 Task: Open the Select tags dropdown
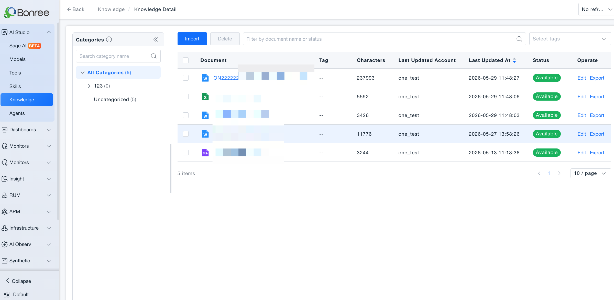(570, 39)
